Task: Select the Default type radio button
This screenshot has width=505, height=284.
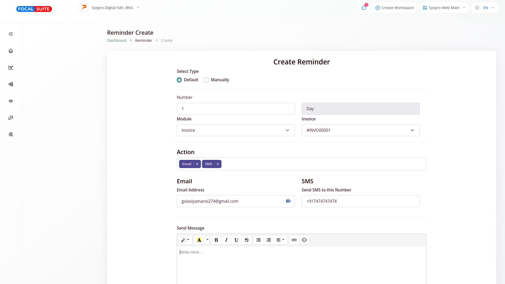Action: [x=179, y=80]
